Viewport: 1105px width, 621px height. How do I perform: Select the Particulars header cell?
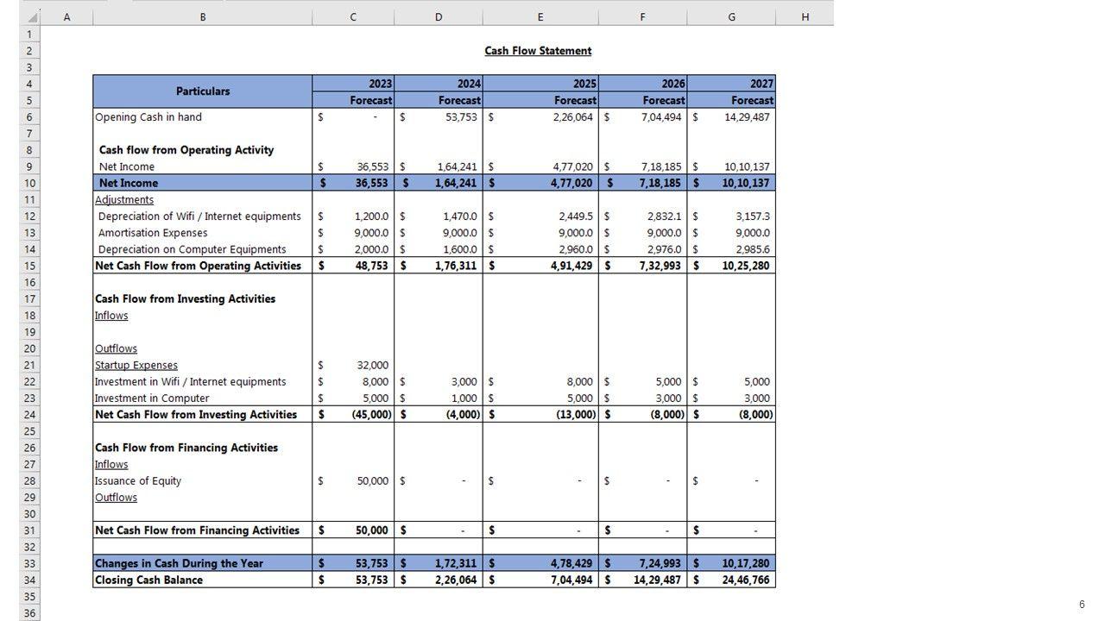coord(203,91)
